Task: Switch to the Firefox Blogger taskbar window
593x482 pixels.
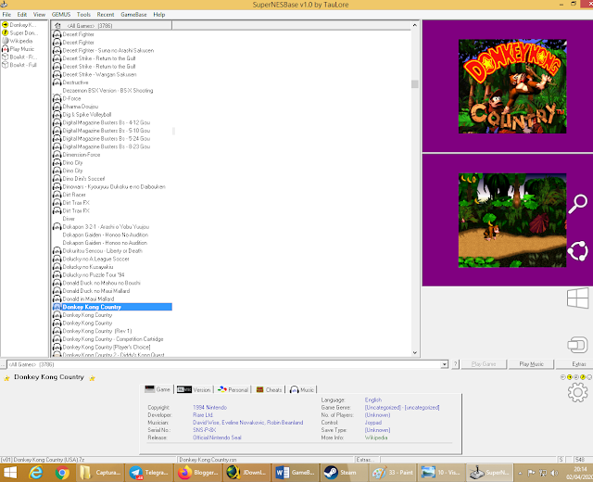Action: click(197, 473)
